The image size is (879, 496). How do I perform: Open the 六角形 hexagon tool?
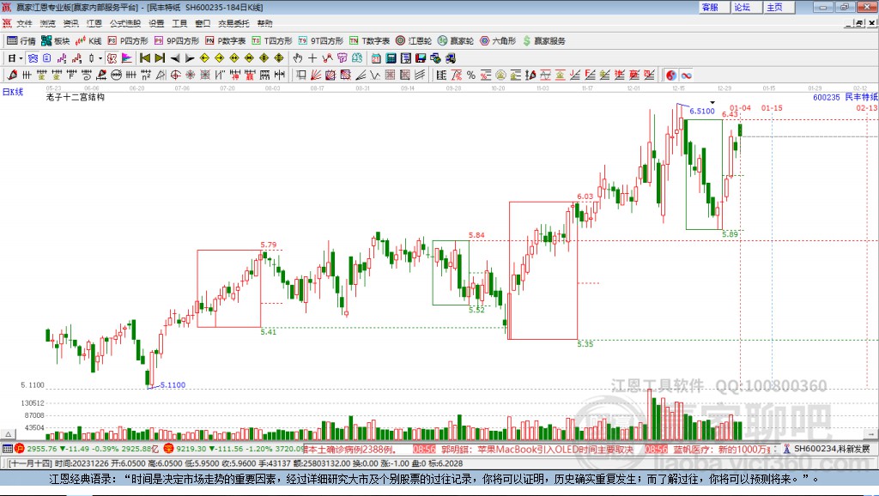tap(498, 41)
